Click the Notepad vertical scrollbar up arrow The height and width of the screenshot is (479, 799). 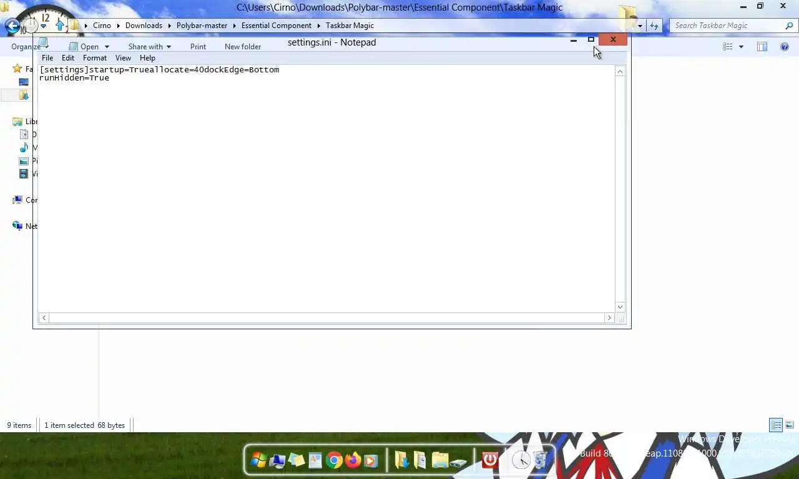click(620, 72)
